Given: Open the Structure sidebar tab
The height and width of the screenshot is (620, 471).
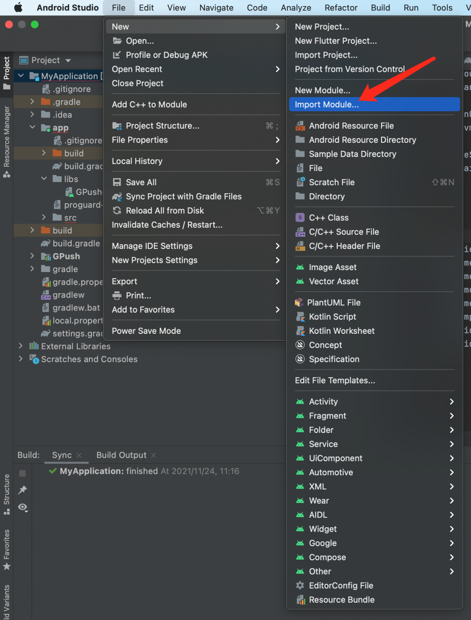Looking at the screenshot, I should [7, 495].
